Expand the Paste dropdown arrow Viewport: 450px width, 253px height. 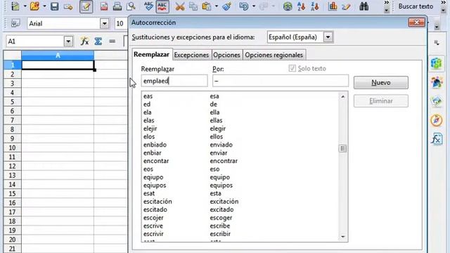coord(216,6)
